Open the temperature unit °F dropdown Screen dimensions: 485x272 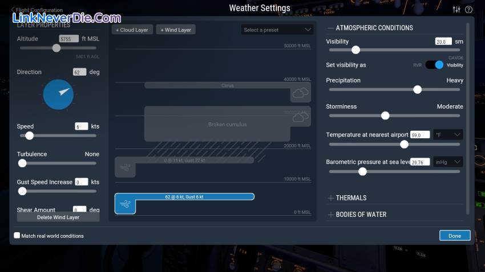[448, 135]
